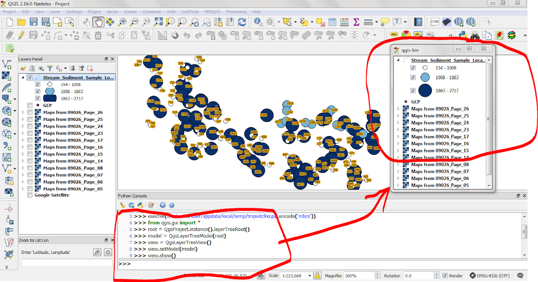Open the Scale dropdown in the status bar

pyautogui.click(x=310, y=276)
